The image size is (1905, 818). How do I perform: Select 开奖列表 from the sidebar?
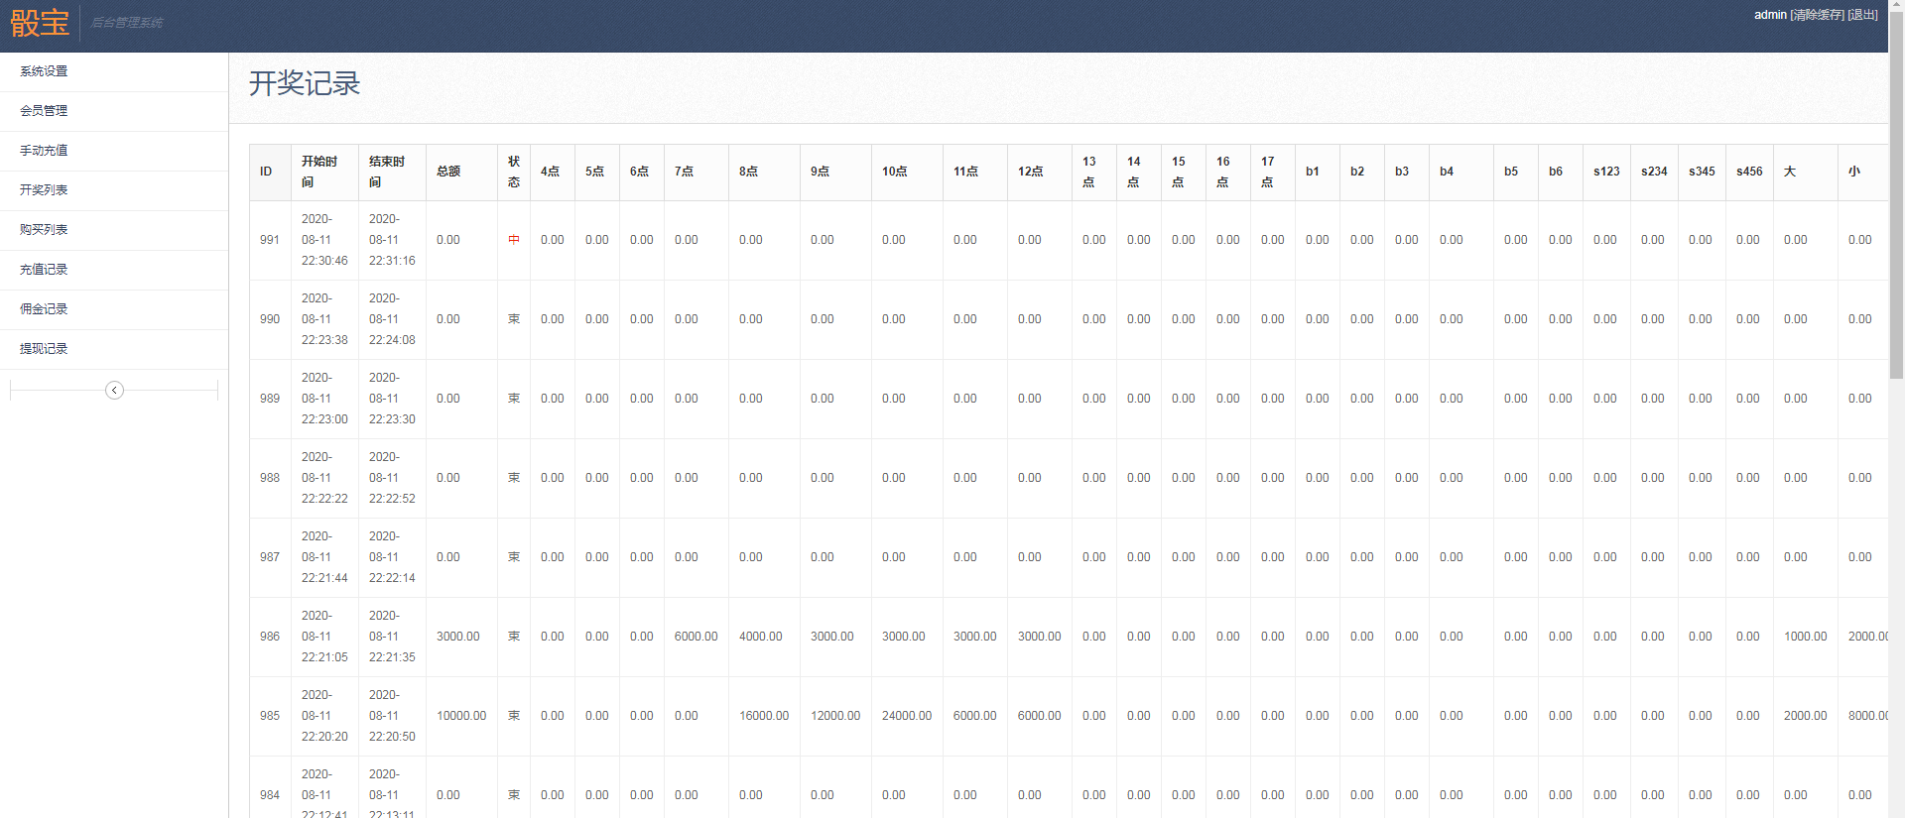coord(44,190)
